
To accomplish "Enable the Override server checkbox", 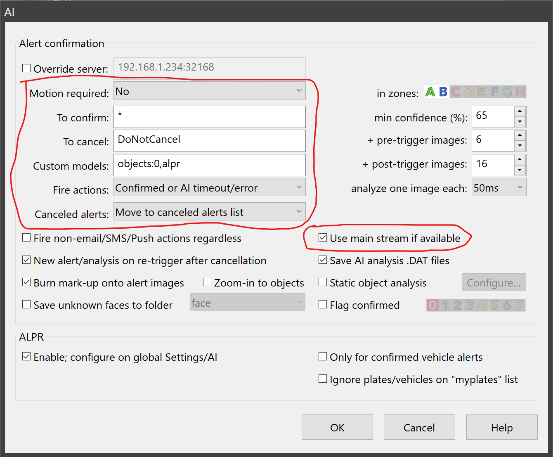I will tap(26, 69).
